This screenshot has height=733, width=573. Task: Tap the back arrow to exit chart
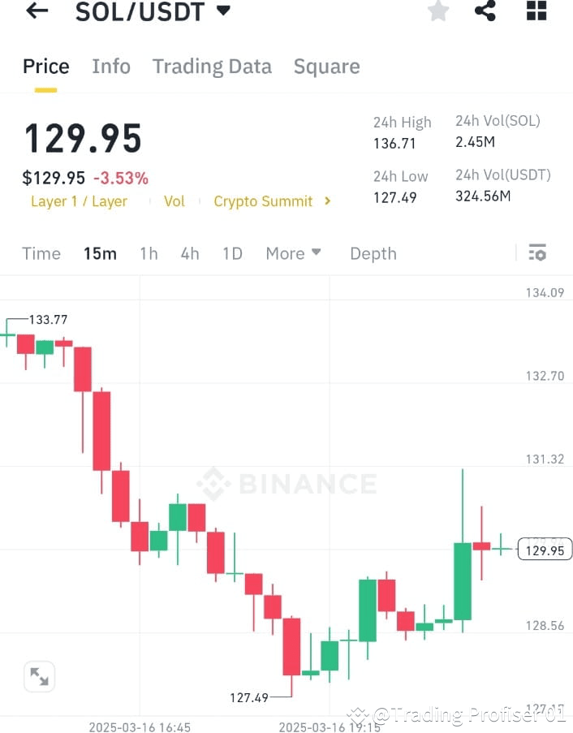tap(36, 12)
